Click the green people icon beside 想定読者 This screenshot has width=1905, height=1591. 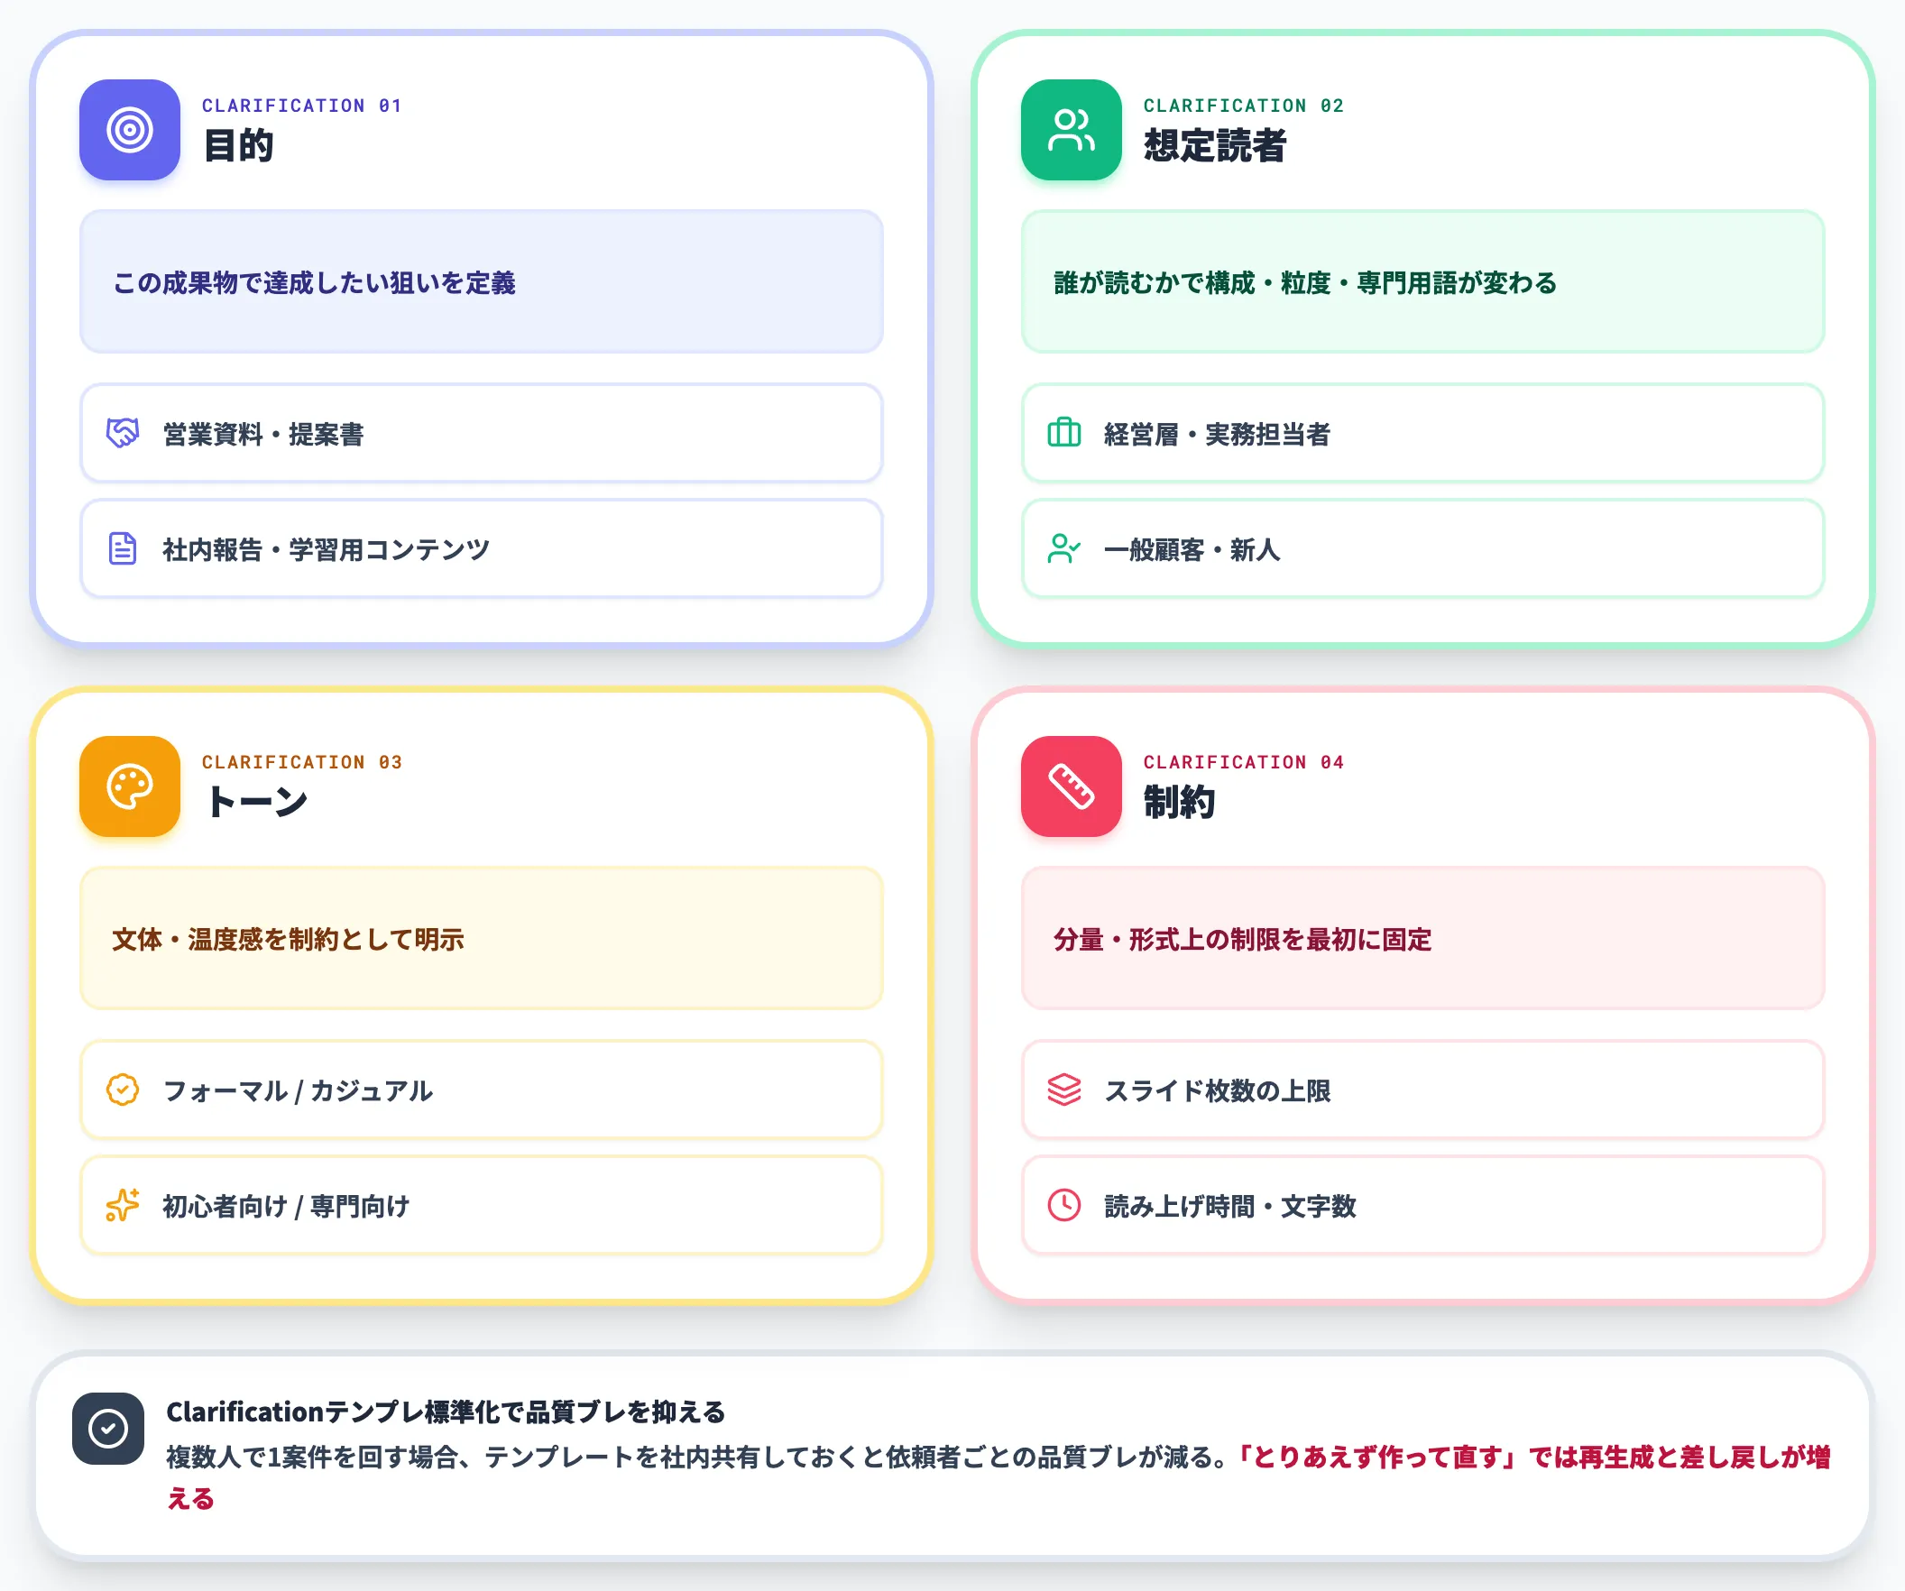[1072, 130]
